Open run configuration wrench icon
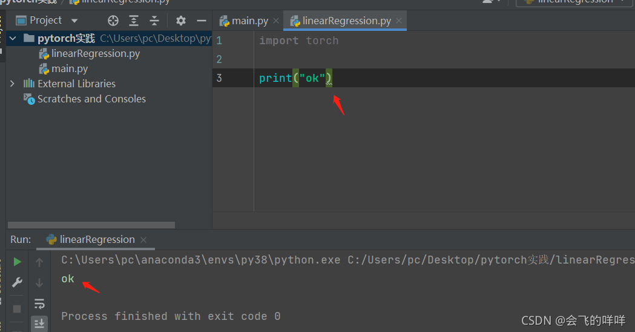The width and height of the screenshot is (635, 332). coord(17,282)
